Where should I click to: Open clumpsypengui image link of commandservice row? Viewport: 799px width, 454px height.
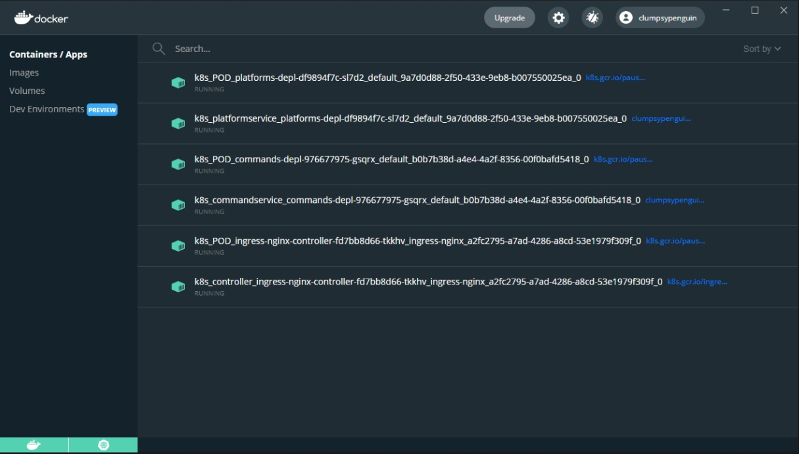tap(675, 200)
